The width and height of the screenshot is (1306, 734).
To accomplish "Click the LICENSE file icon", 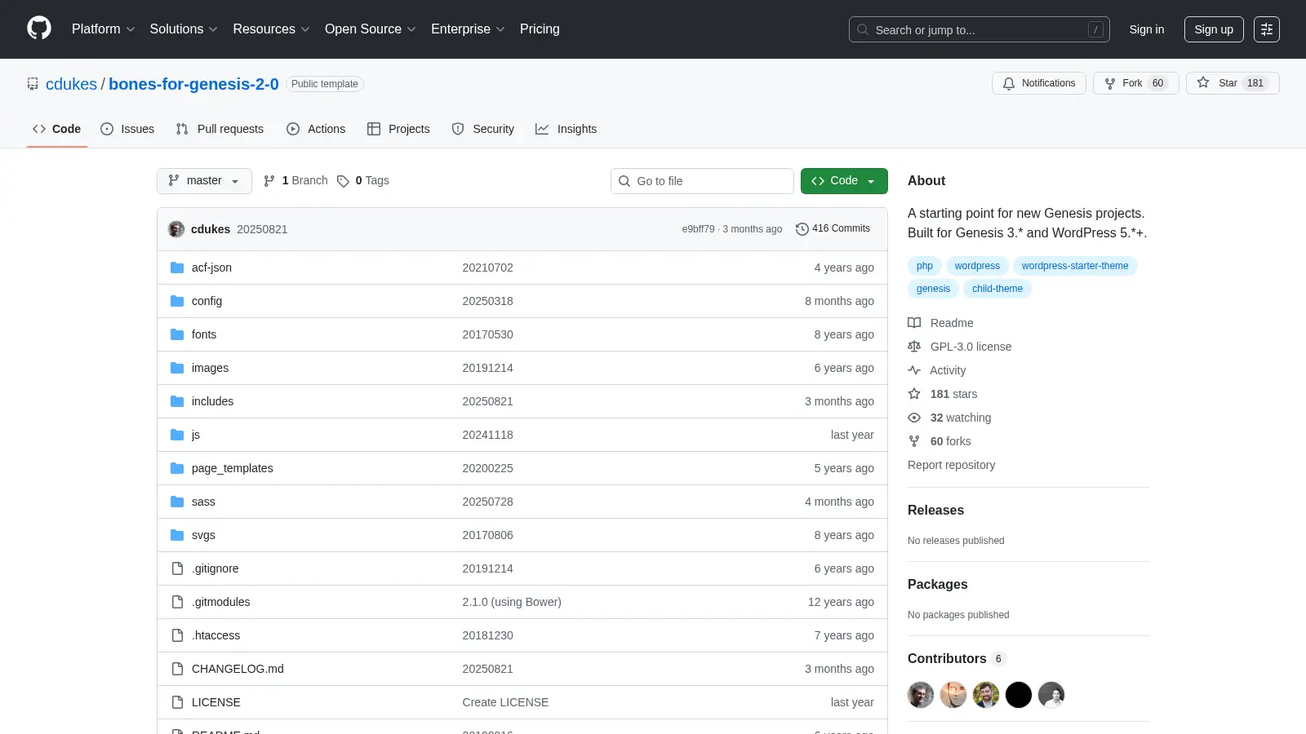I will pos(177,702).
